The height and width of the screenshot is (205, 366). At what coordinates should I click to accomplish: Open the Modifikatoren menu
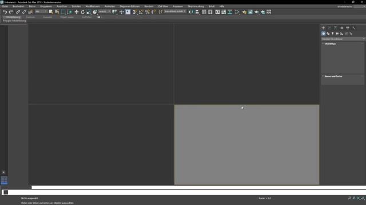(x=93, y=6)
